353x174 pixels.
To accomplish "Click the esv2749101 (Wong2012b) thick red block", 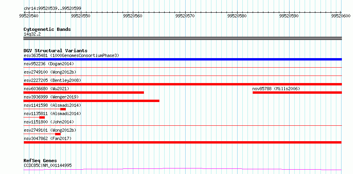I will [x=58, y=134].
